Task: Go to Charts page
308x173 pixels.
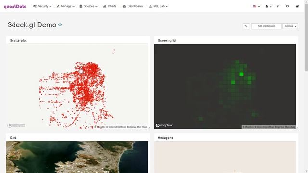Action: [x=110, y=6]
